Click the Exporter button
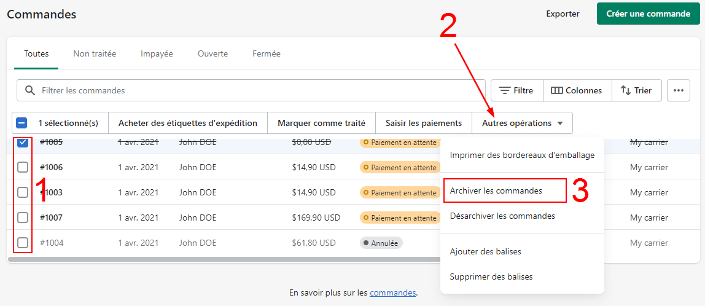This screenshot has height=306, width=705. (x=563, y=14)
